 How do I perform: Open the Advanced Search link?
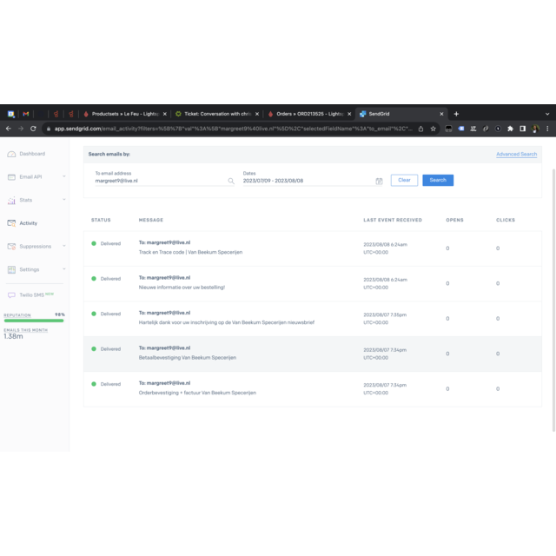click(x=516, y=155)
